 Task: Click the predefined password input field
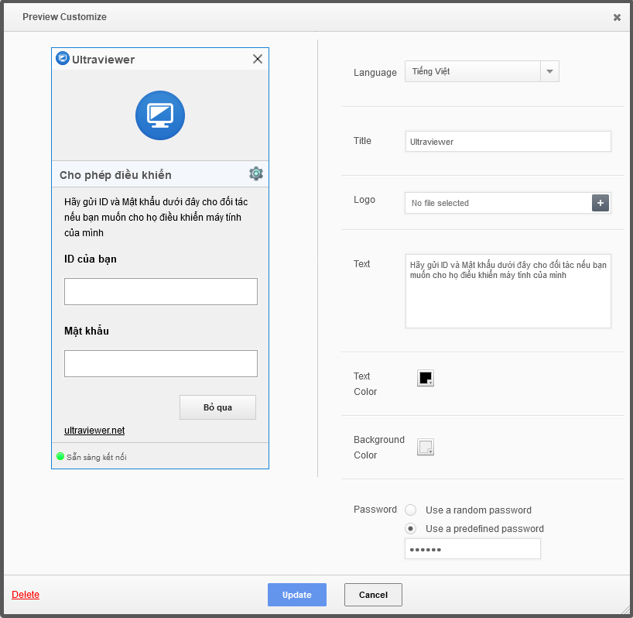click(x=473, y=549)
